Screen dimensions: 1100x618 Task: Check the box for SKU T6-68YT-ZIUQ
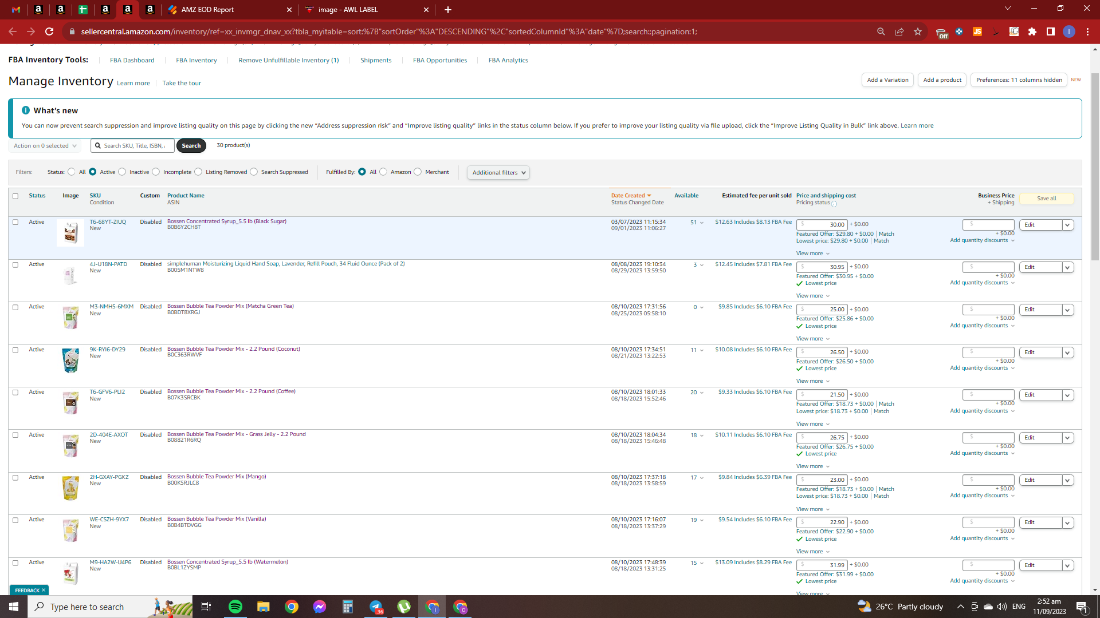coord(15,222)
